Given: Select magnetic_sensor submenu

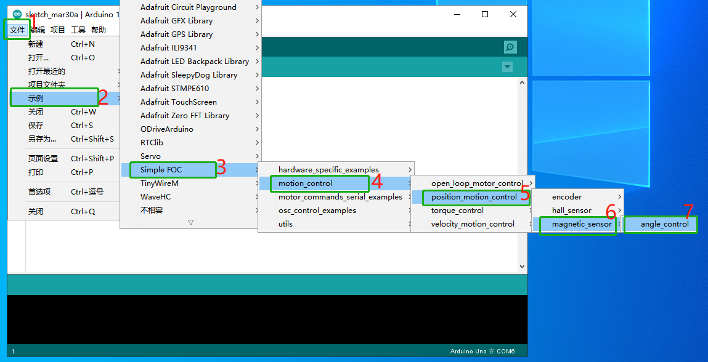Looking at the screenshot, I should click(577, 224).
